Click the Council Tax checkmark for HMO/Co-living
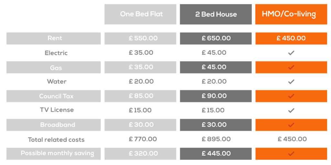331x165 pixels. click(291, 96)
